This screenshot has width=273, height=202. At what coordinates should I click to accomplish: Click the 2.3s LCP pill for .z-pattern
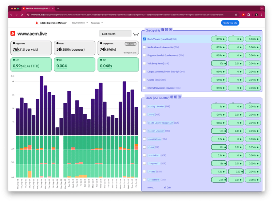(x=219, y=180)
